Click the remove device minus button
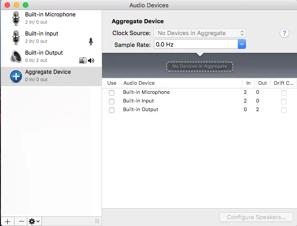 (21, 221)
